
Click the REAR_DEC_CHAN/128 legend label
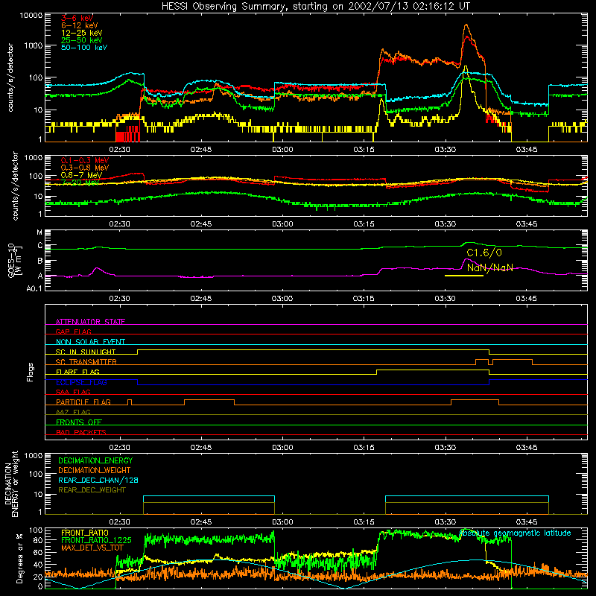[98, 480]
